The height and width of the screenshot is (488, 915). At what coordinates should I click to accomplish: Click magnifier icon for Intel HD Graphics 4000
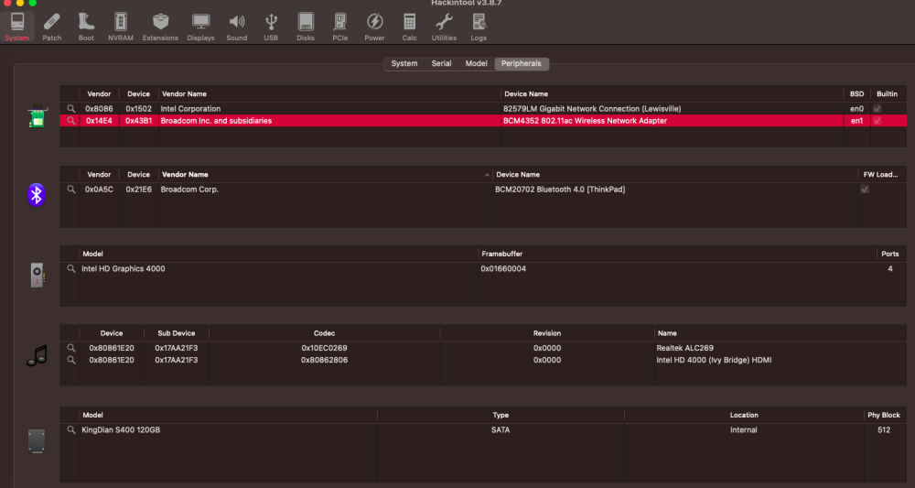tap(71, 268)
